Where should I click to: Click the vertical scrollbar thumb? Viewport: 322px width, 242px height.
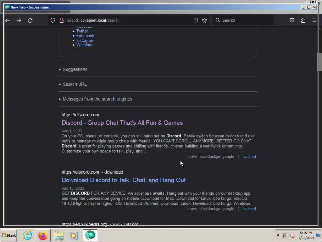pyautogui.click(x=319, y=62)
